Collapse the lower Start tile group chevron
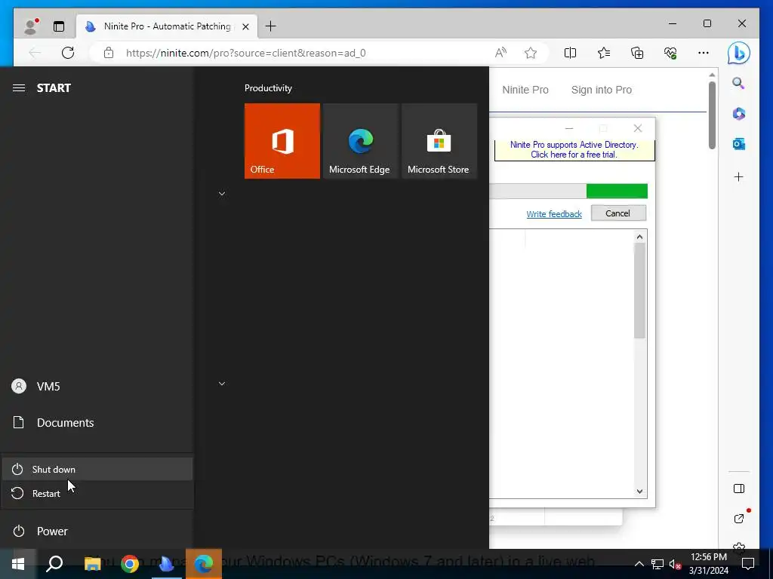This screenshot has height=579, width=773. (222, 384)
